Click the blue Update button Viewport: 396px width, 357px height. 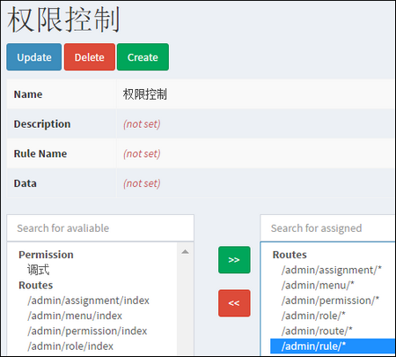(34, 57)
